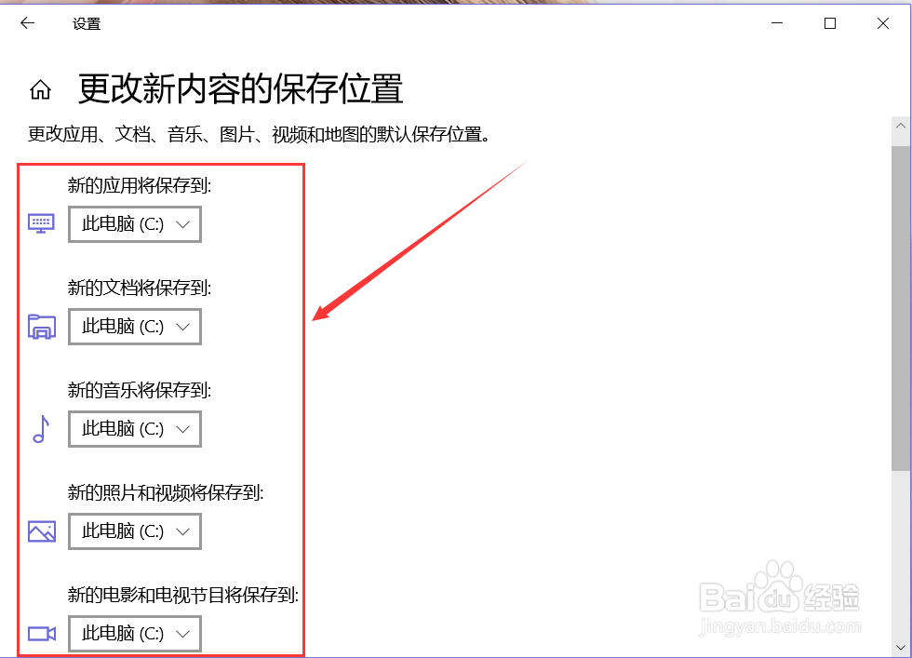This screenshot has width=912, height=658.
Task: Click the home icon next to the page title
Action: pos(40,88)
